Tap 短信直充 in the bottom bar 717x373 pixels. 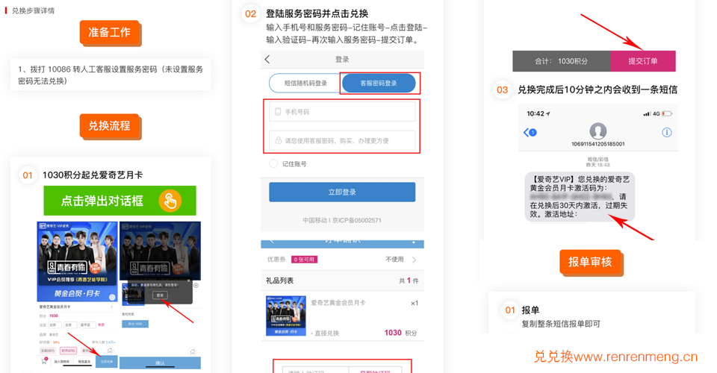coord(84,362)
